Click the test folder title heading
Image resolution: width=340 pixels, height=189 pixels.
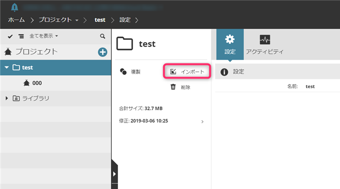click(x=147, y=44)
